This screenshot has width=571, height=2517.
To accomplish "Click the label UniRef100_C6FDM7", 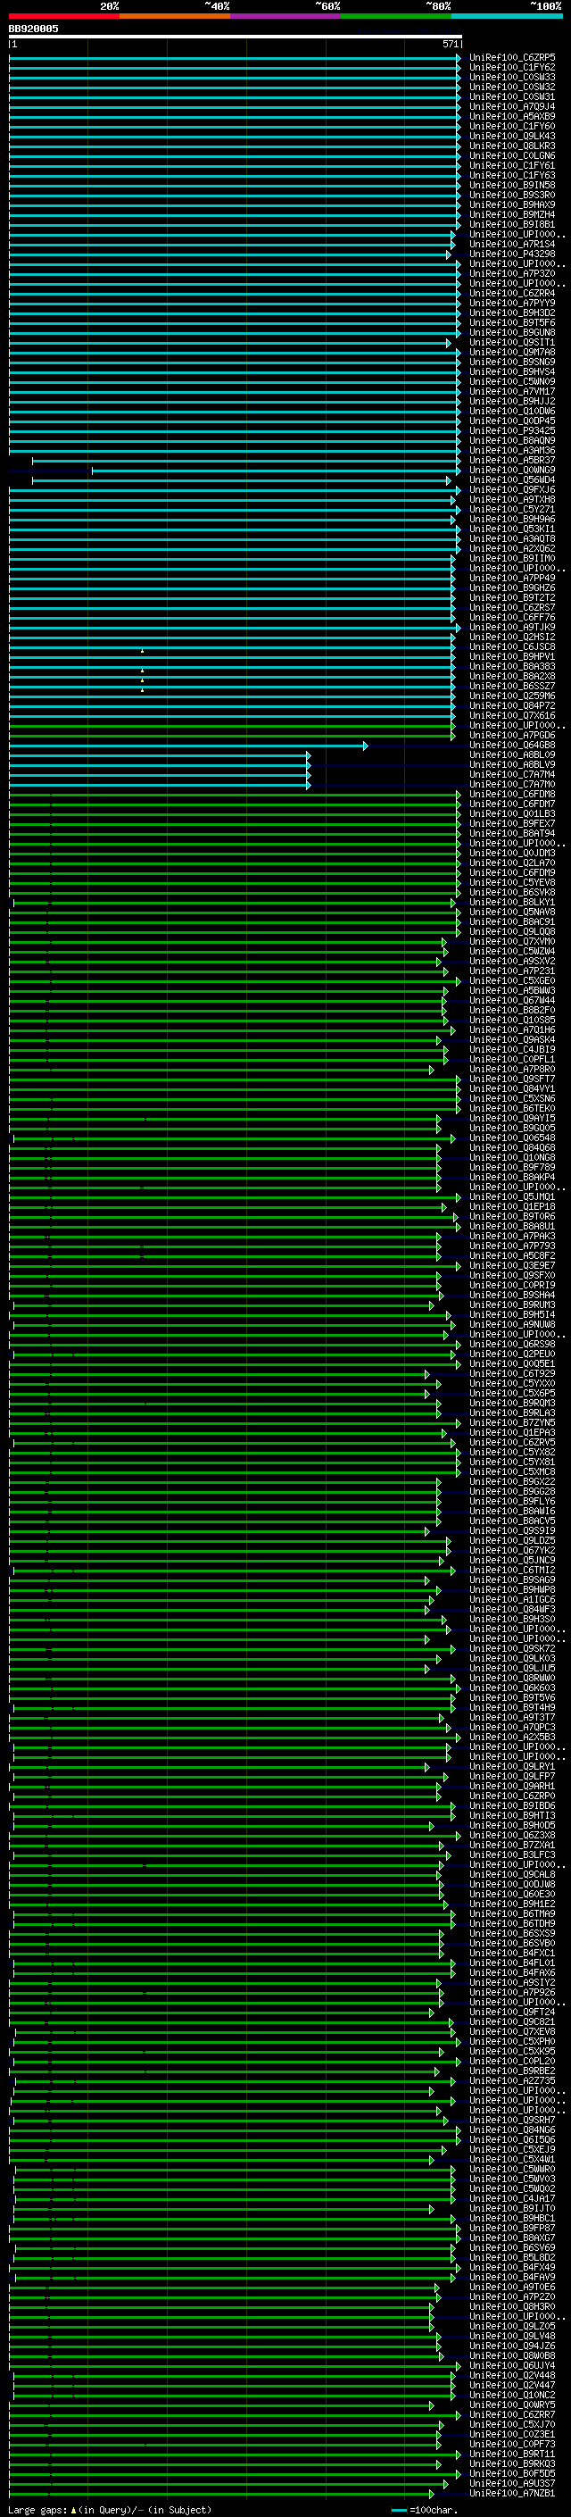I will [x=512, y=804].
